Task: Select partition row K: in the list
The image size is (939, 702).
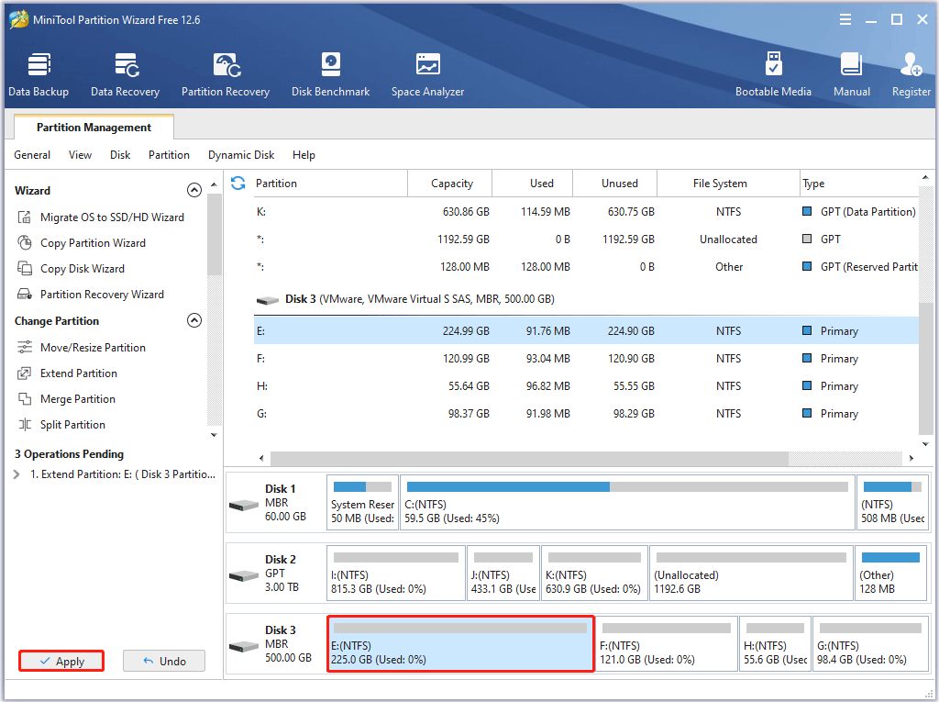Action: (586, 212)
